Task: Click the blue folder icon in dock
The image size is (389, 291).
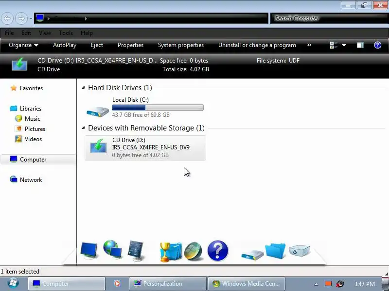Action: (x=275, y=251)
